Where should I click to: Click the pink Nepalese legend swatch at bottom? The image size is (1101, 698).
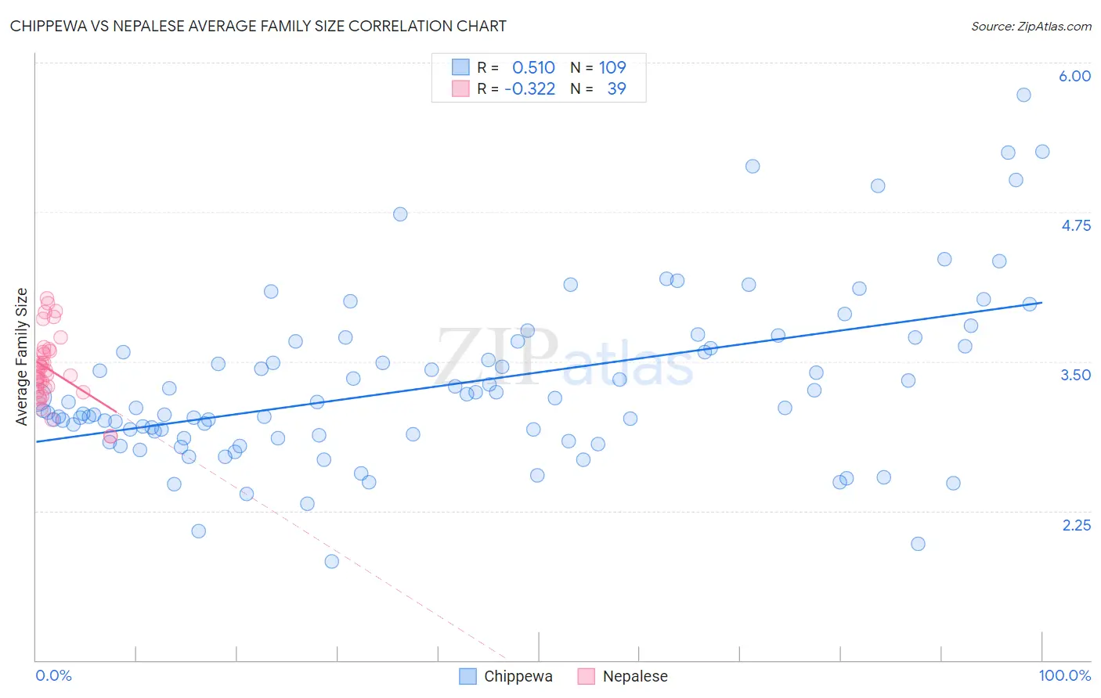coord(587,676)
